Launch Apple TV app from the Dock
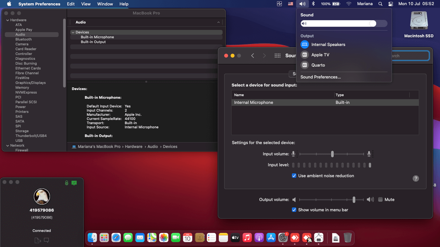 coord(235,238)
